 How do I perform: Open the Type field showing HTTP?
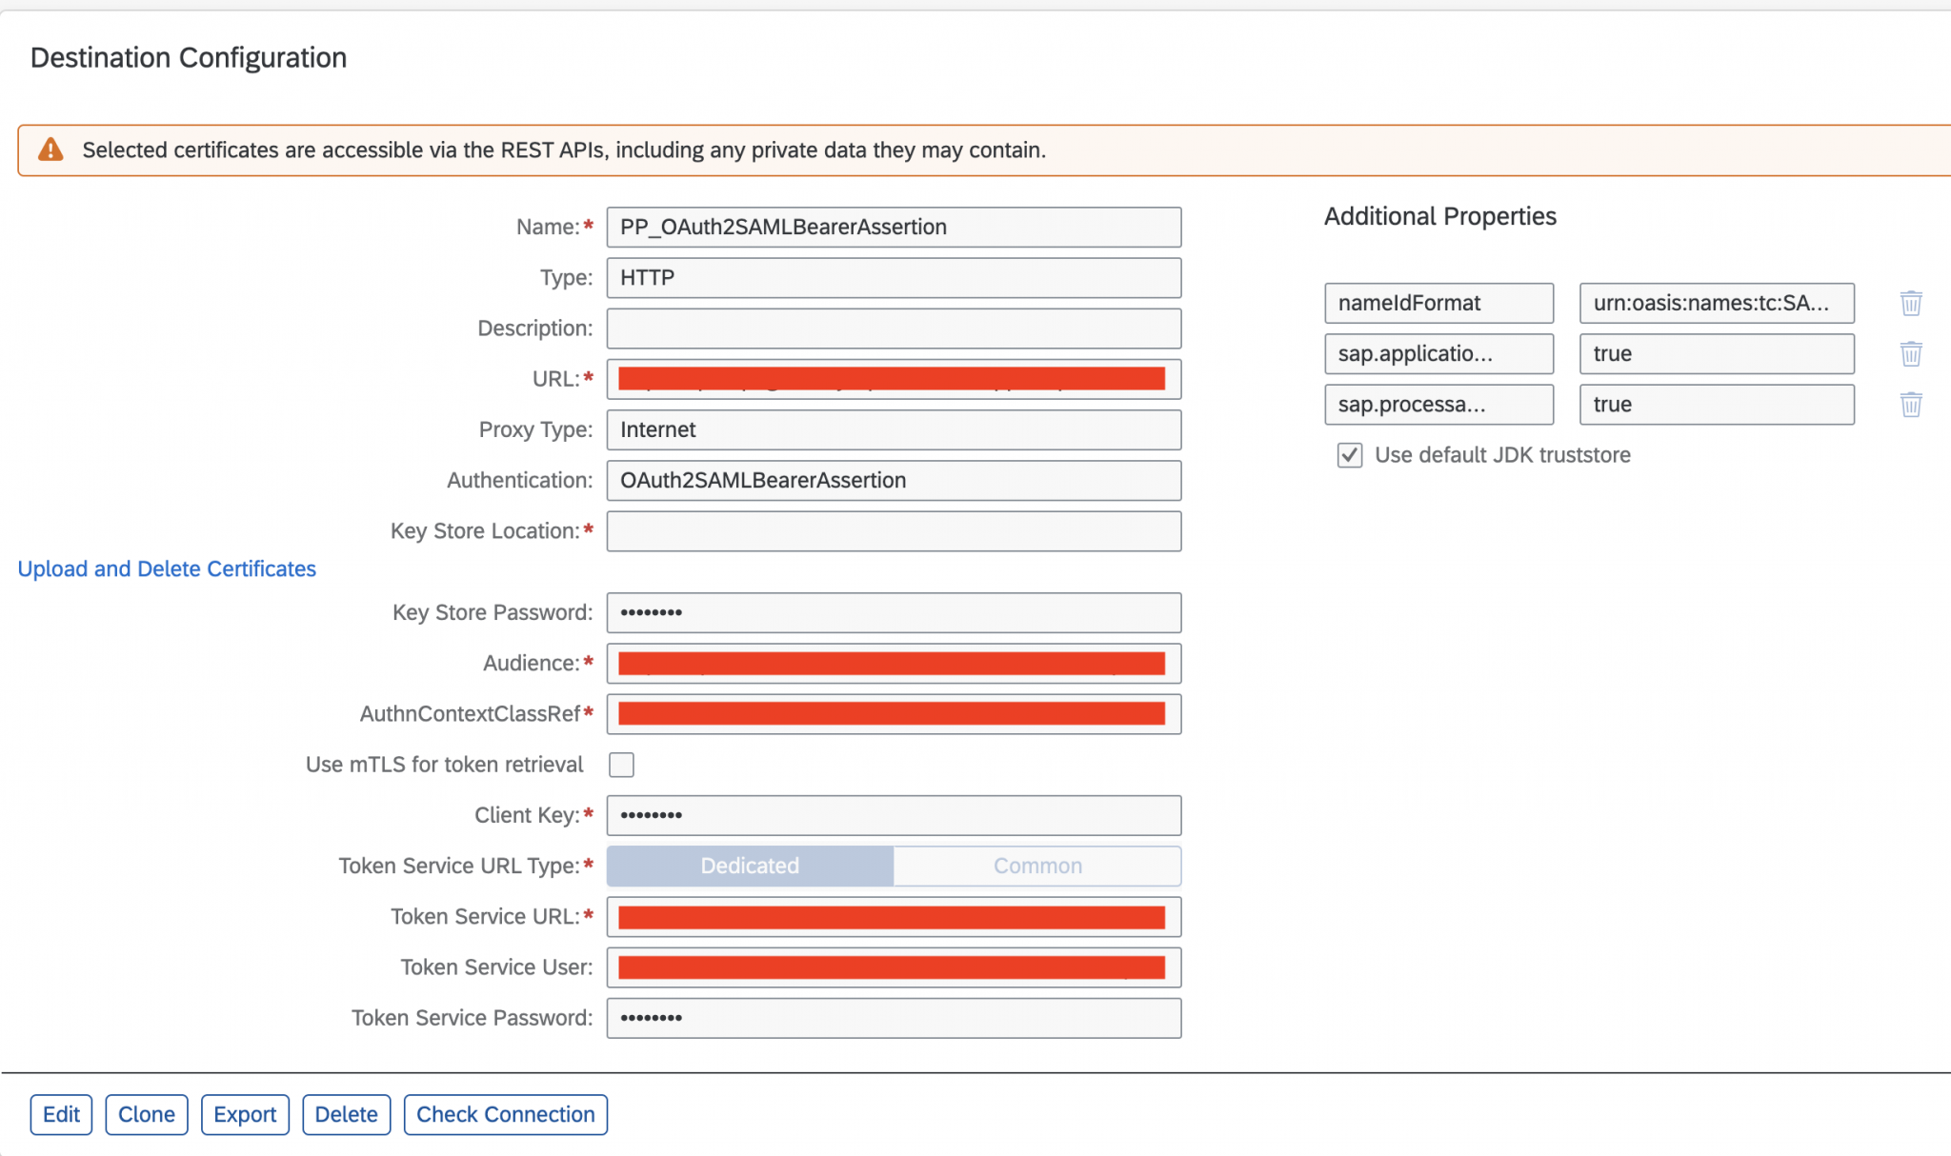pyautogui.click(x=893, y=277)
